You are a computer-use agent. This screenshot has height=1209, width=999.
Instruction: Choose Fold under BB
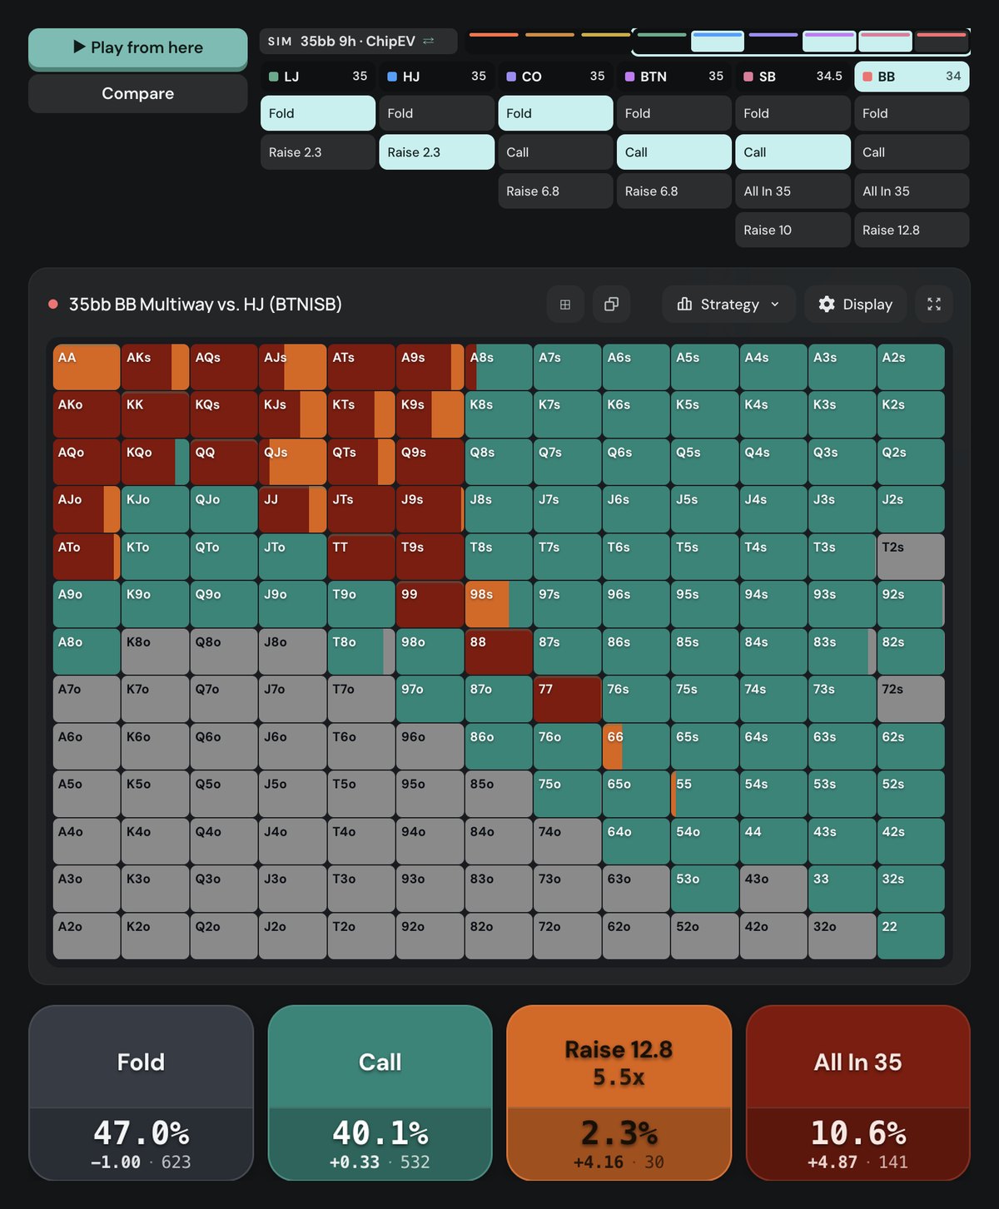click(x=912, y=113)
